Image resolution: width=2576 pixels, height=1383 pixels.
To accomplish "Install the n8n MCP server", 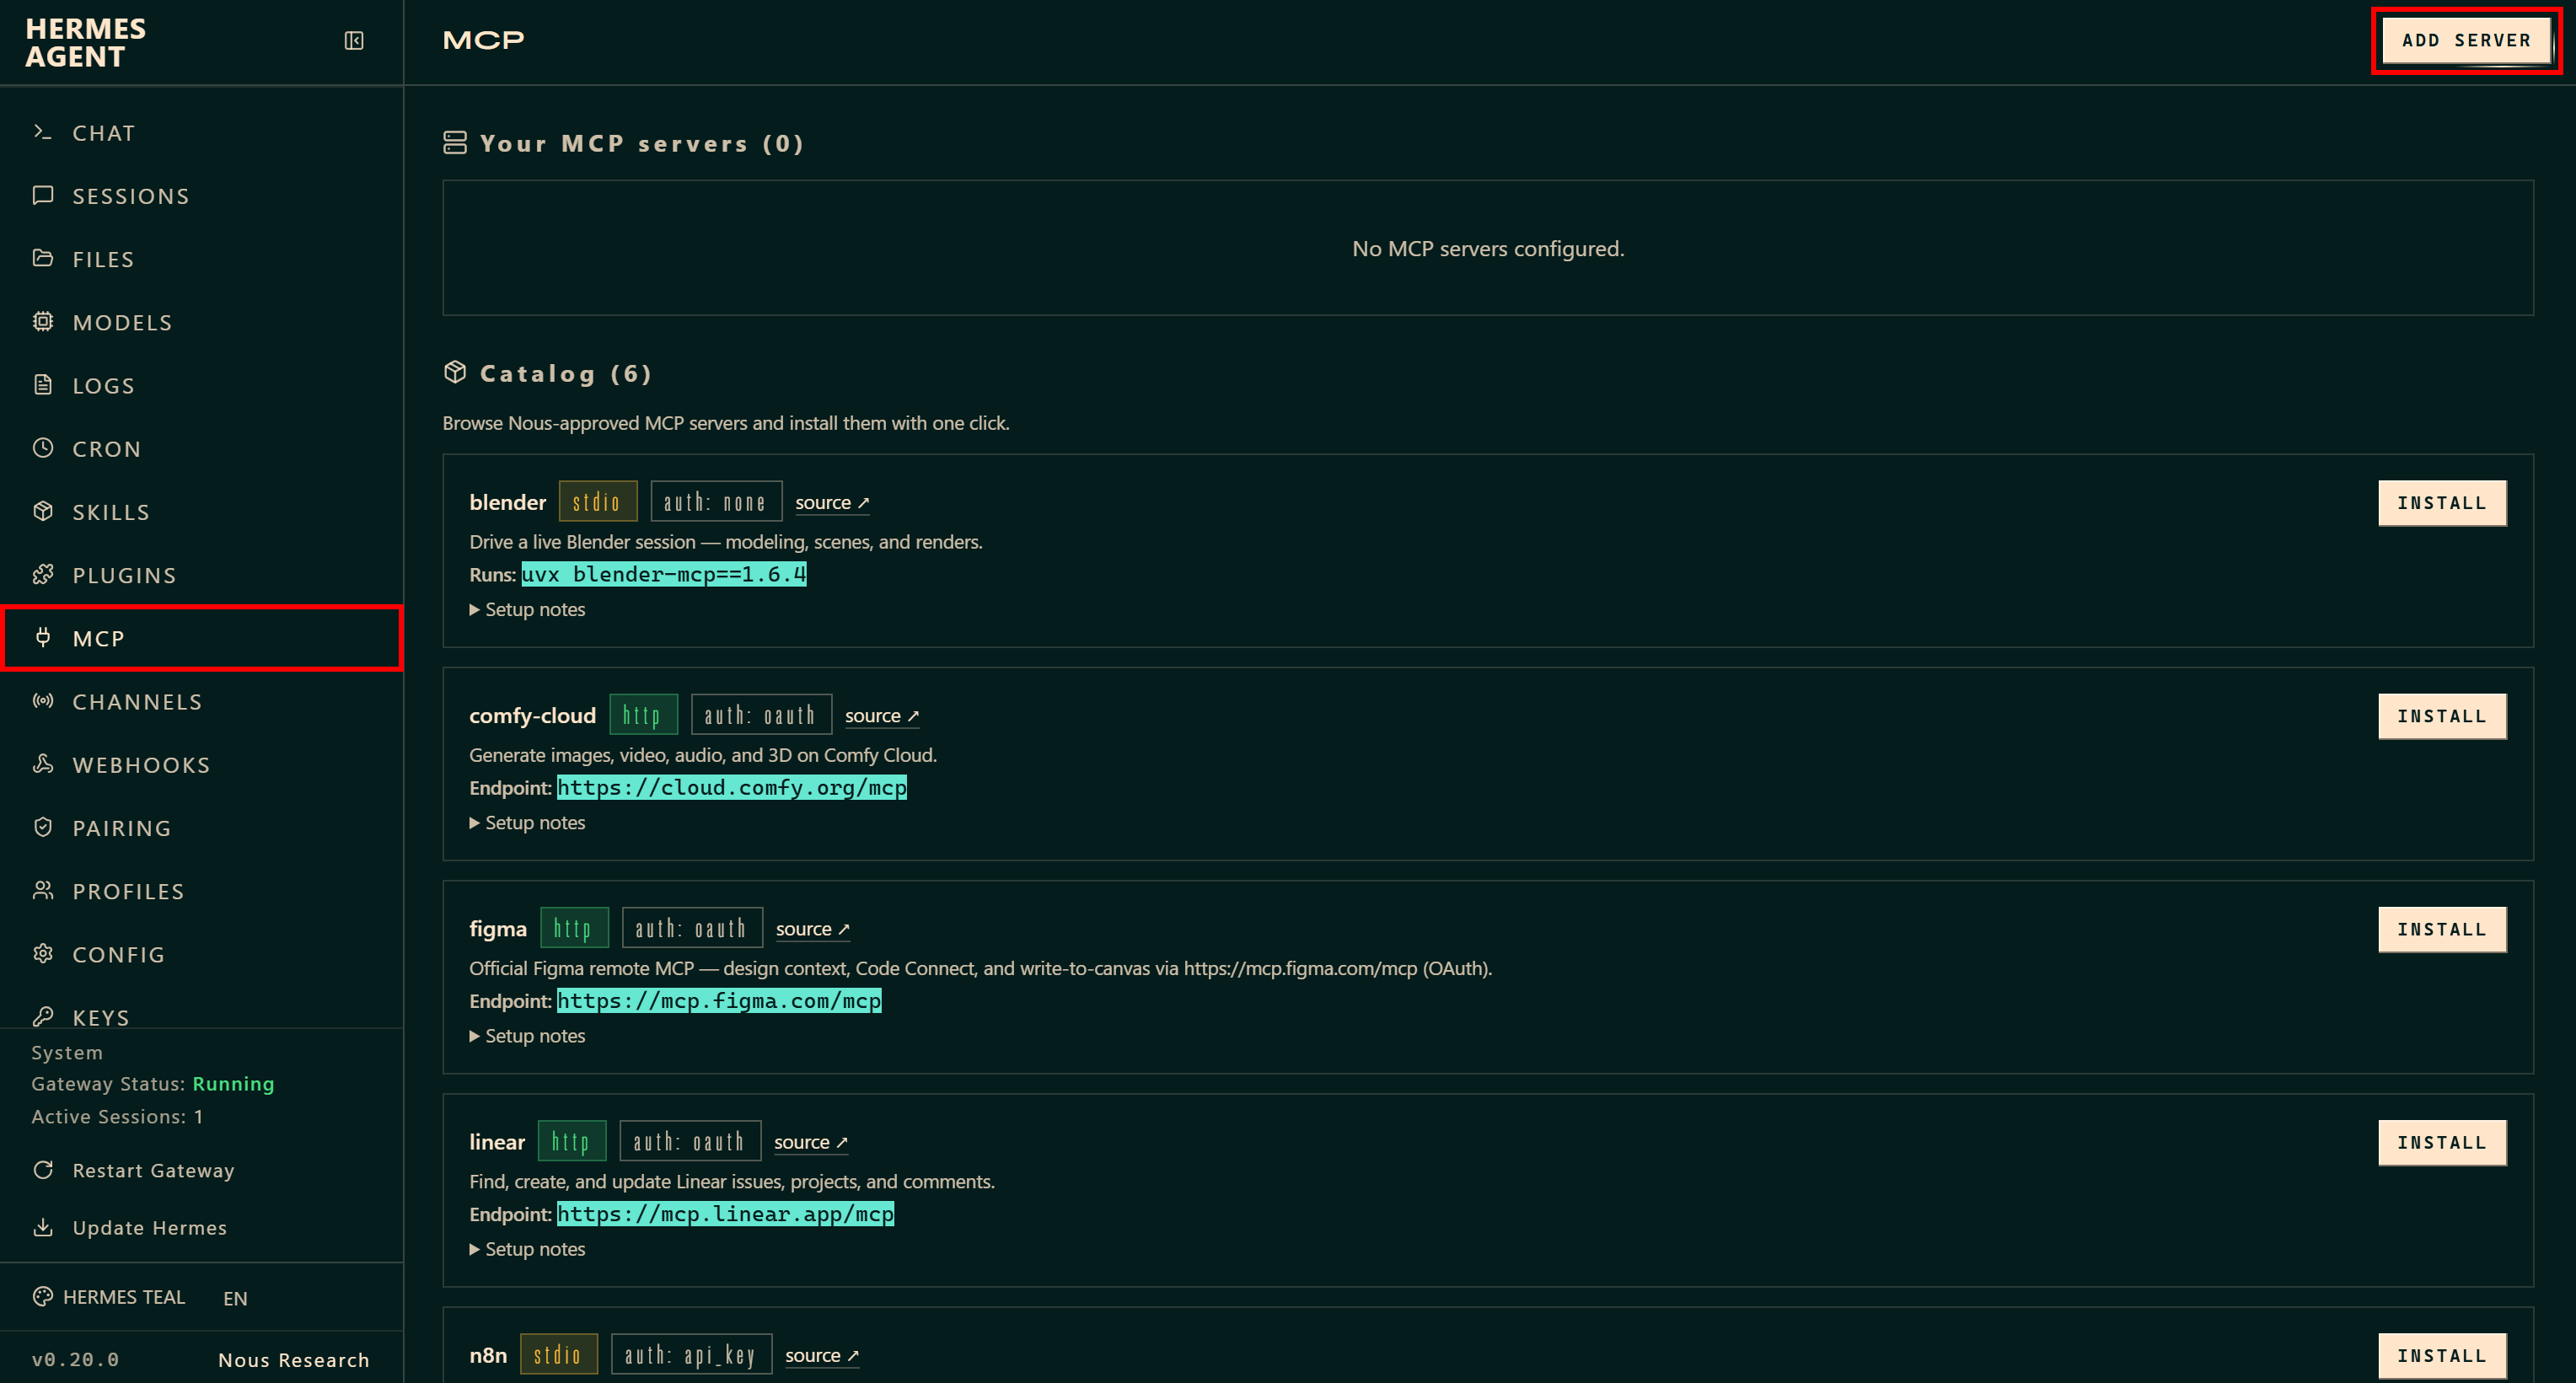I will 2442,1356.
